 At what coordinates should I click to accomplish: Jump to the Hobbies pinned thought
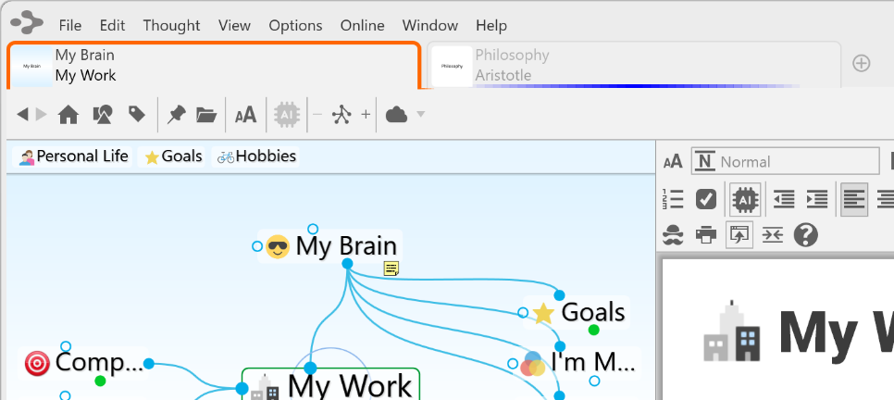[x=257, y=156]
